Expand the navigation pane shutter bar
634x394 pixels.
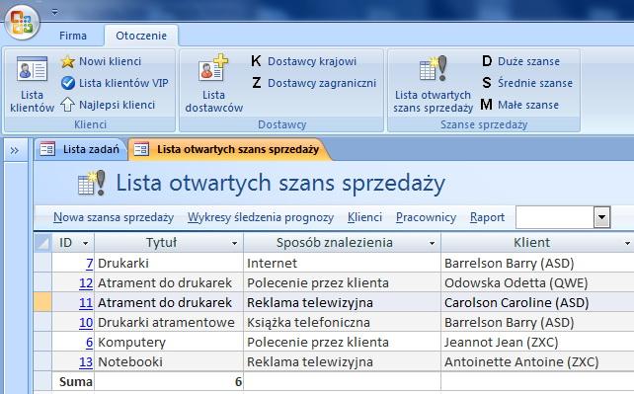(15, 151)
